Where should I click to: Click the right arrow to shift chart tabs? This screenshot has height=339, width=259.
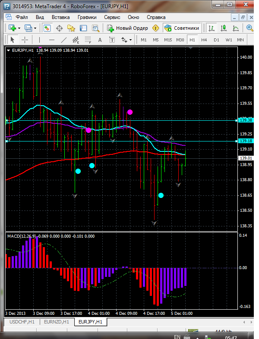pos(251,322)
